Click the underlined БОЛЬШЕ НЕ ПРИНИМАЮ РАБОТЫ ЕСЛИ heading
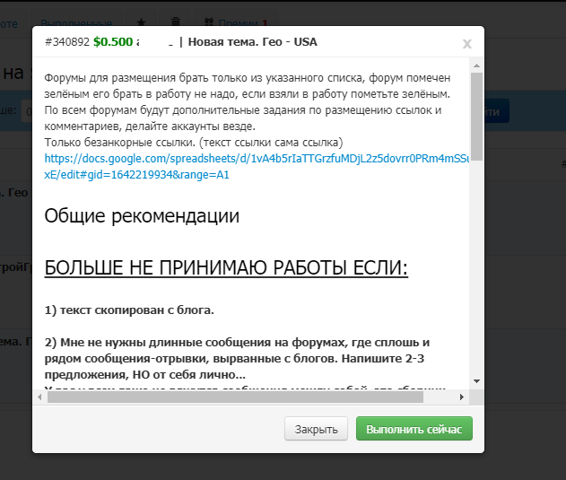 pyautogui.click(x=226, y=268)
